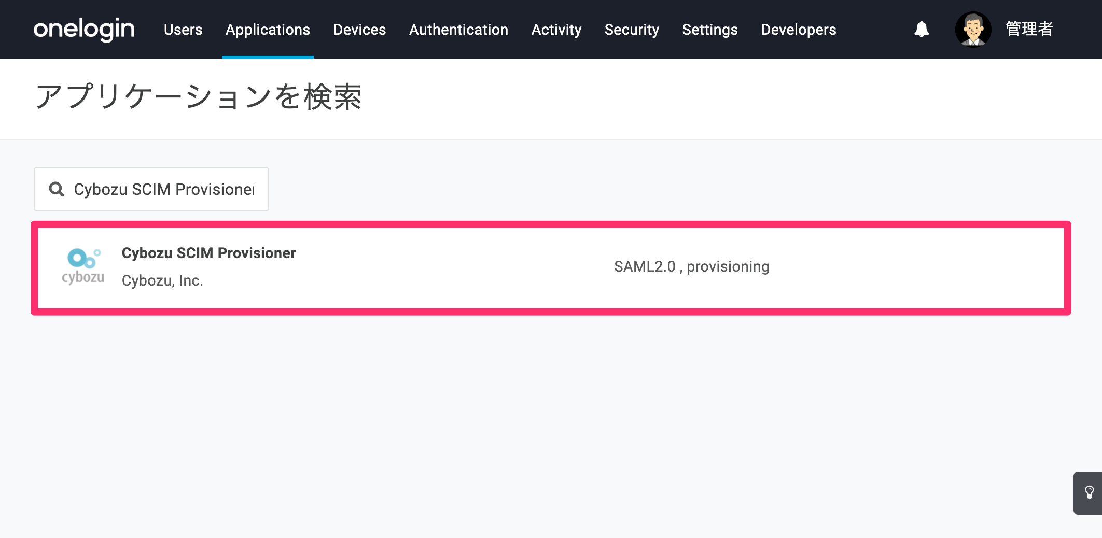
Task: Click the SAML2.0, provisioning label
Action: pyautogui.click(x=692, y=266)
